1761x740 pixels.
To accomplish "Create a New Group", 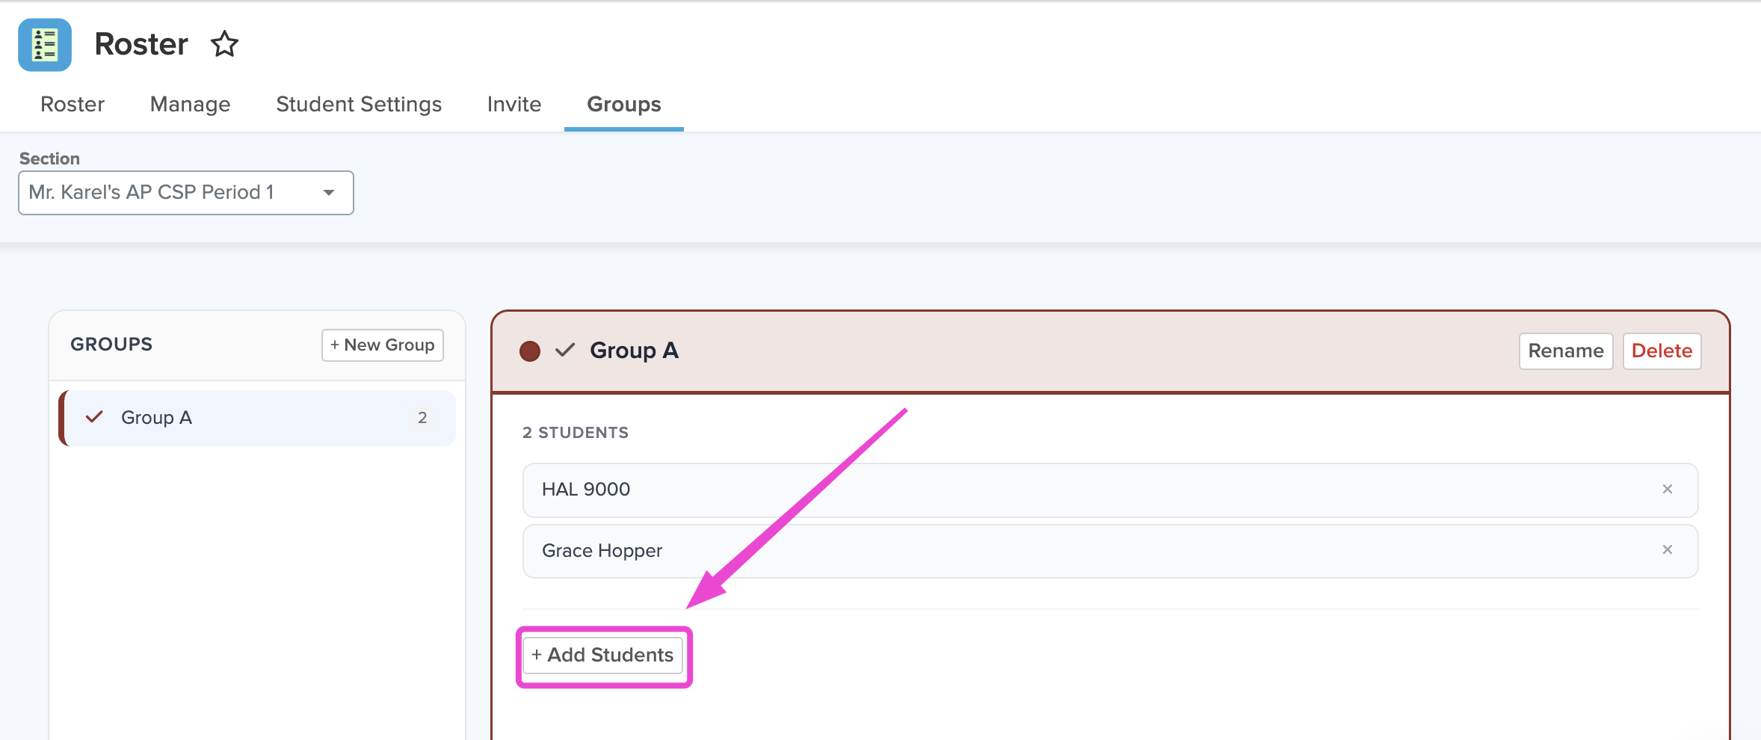I will tap(382, 345).
